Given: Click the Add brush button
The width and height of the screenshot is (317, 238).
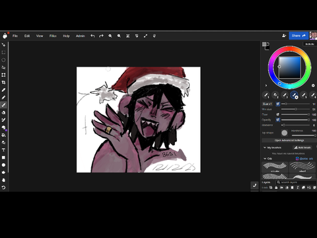Looking at the screenshot, I should [302, 147].
